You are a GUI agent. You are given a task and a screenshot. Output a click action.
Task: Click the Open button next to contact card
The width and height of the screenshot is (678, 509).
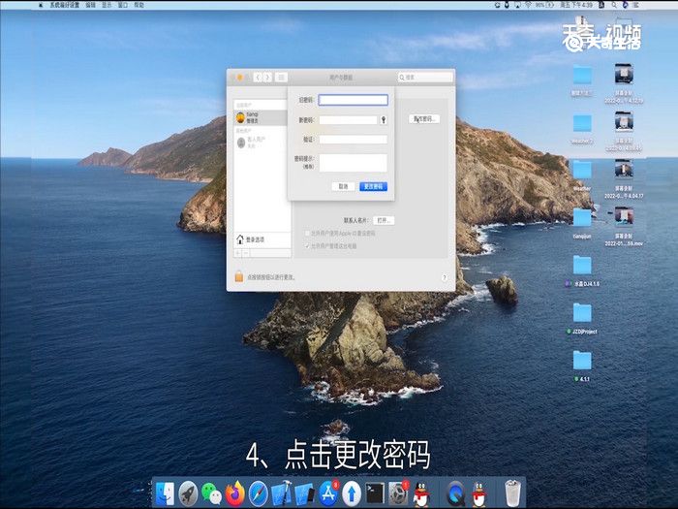384,220
